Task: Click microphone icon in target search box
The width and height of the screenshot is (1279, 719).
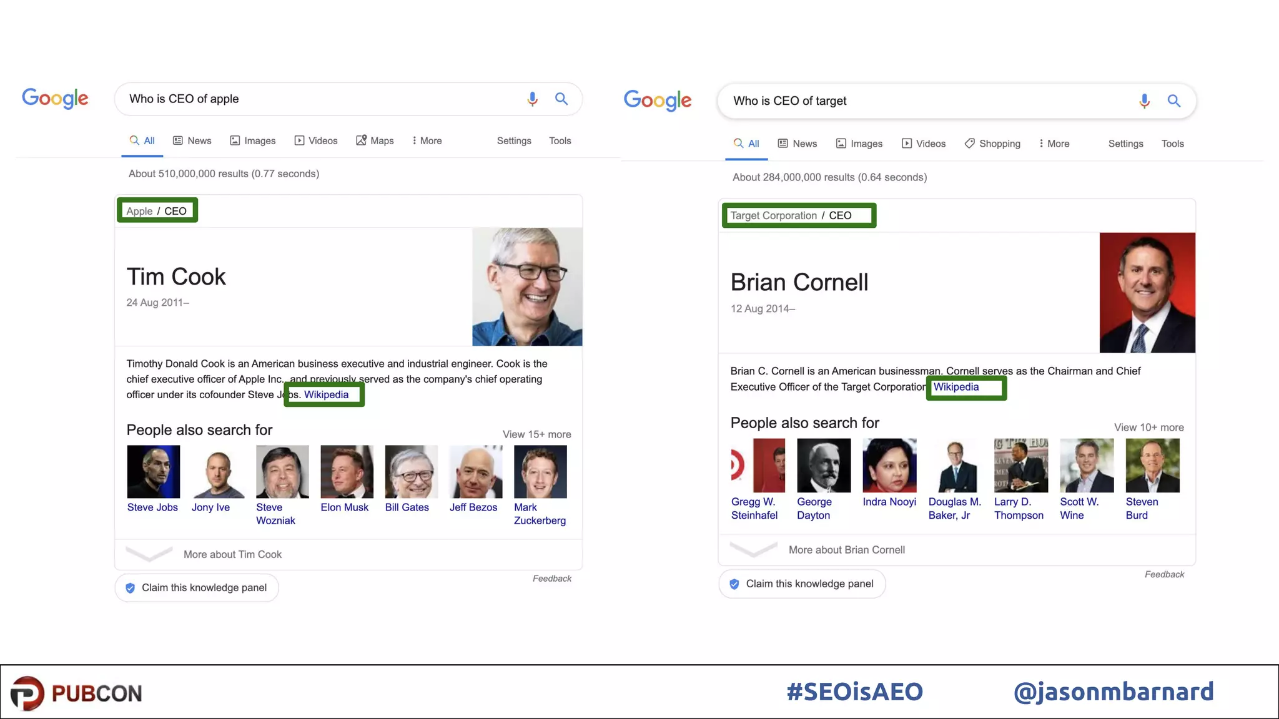Action: coord(1144,101)
